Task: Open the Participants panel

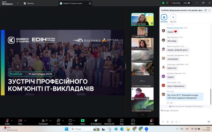Action: click(43, 122)
